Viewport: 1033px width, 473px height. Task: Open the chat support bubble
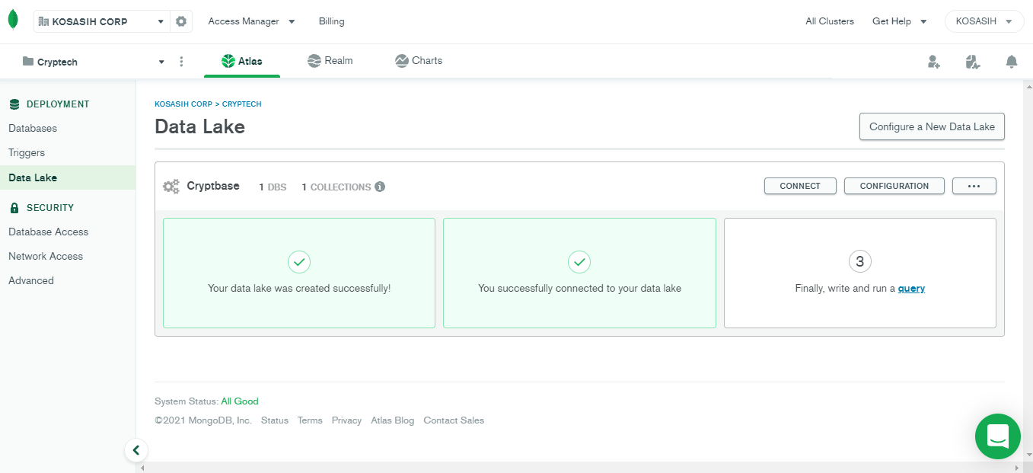point(997,436)
